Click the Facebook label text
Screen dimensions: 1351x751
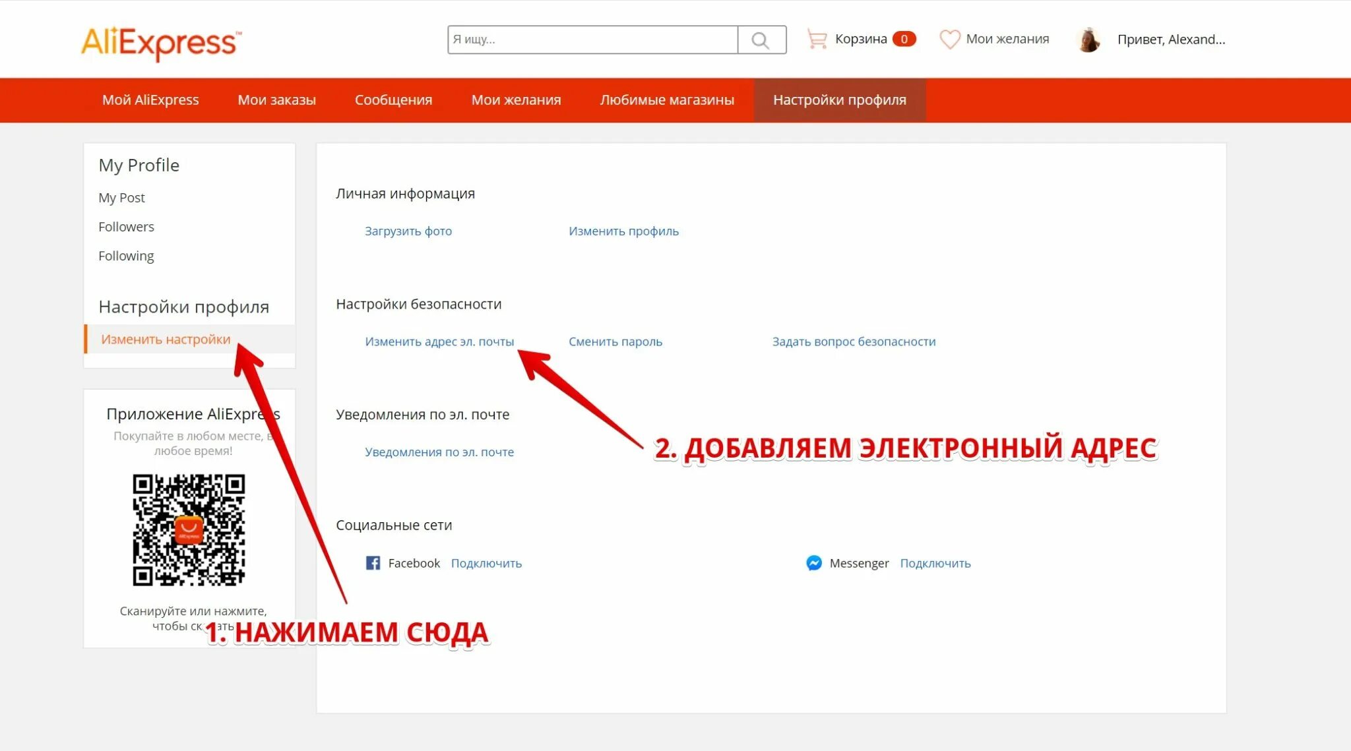coord(414,563)
